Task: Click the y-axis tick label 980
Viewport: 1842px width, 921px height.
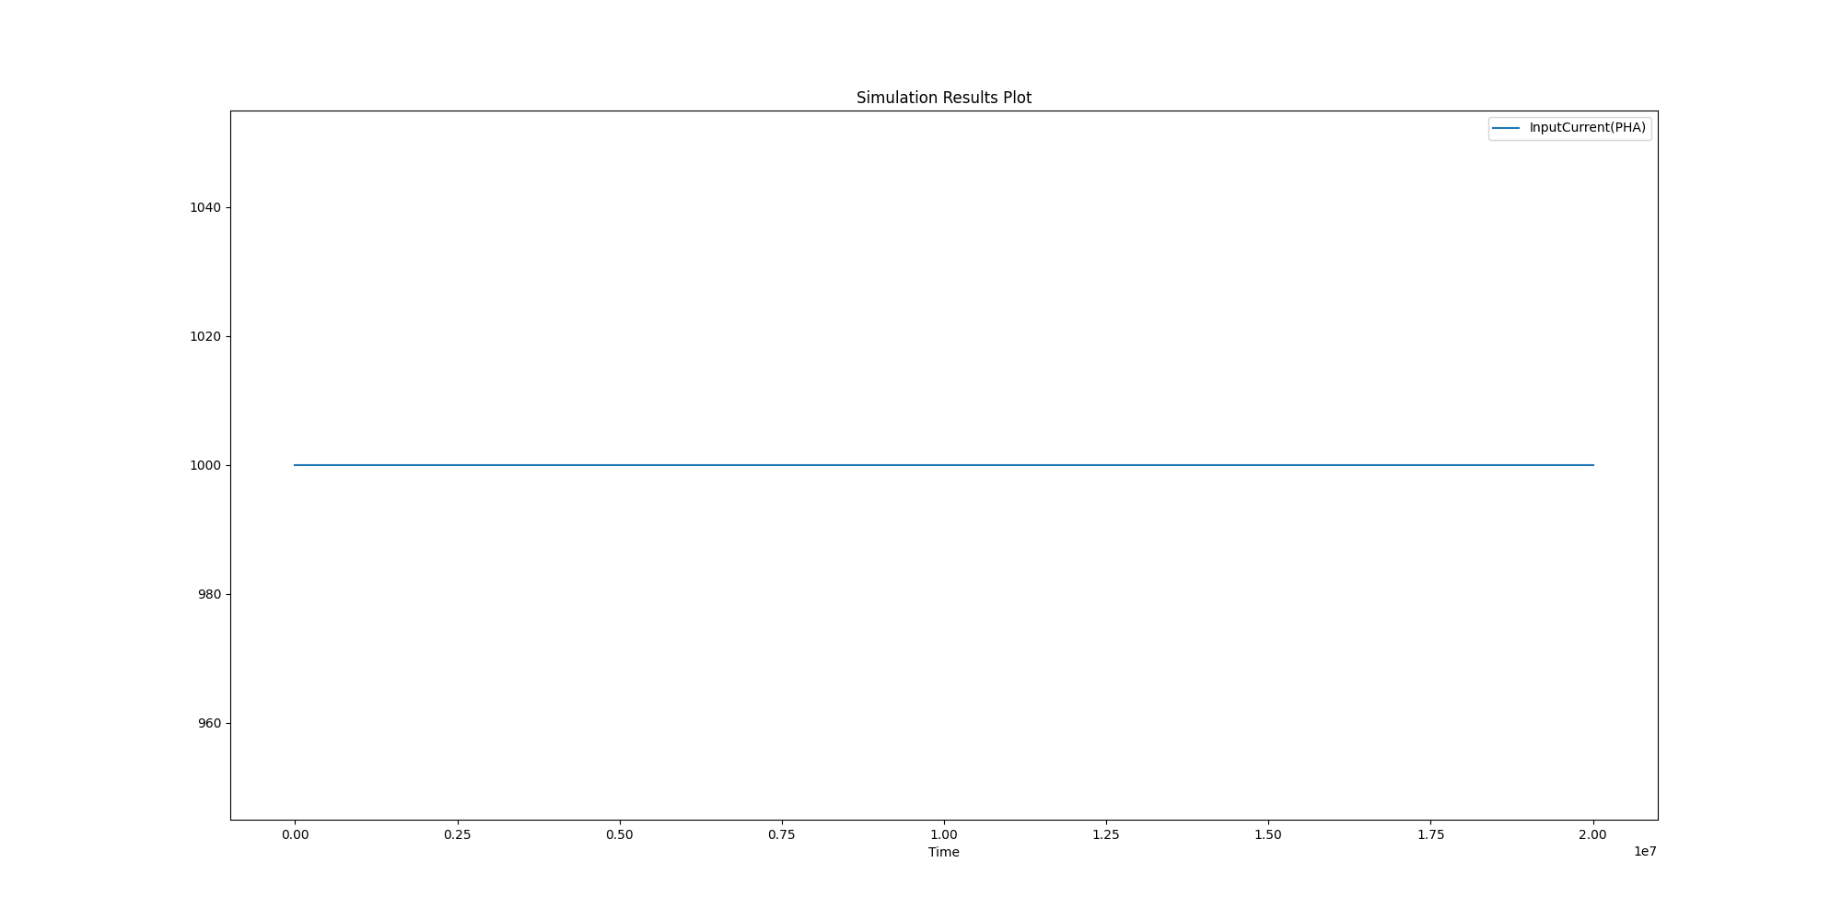Action: point(209,594)
